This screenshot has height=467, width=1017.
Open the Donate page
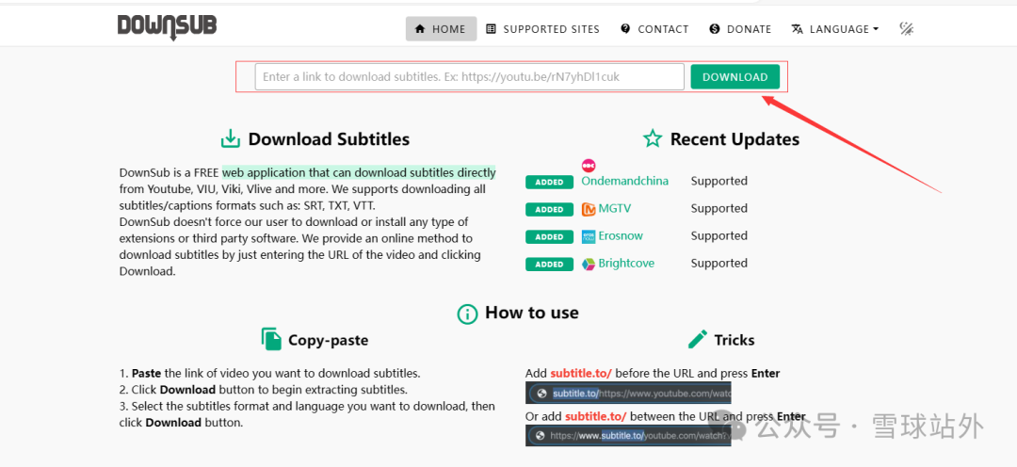[x=740, y=29]
